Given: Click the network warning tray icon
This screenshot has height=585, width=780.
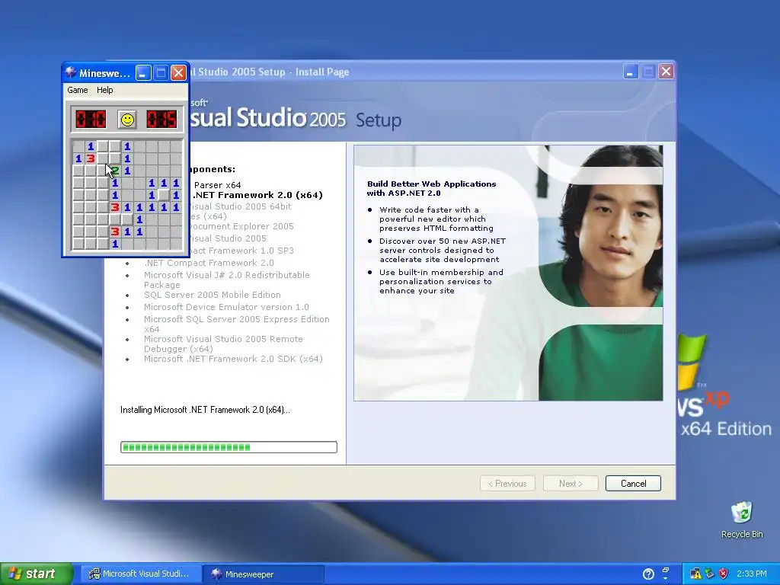Looking at the screenshot, I should 695,574.
